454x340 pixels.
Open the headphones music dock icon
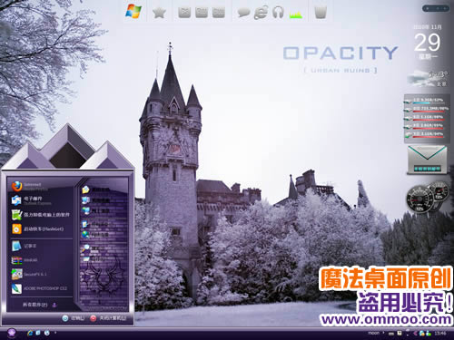(278, 13)
